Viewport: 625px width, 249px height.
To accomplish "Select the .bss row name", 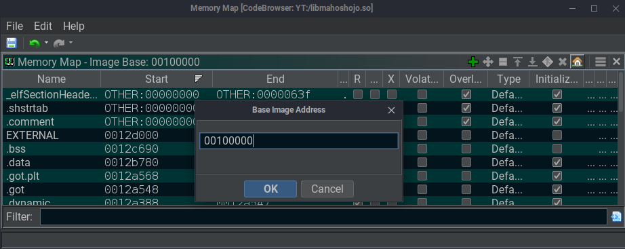I will pos(16,149).
